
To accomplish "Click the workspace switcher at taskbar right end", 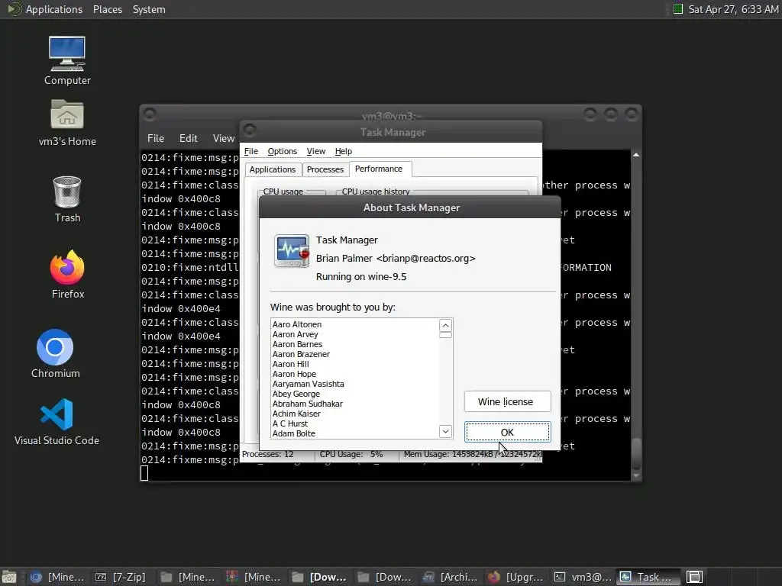I will tap(694, 577).
